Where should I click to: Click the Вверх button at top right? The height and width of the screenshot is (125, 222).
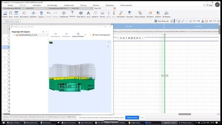pyautogui.click(x=210, y=5)
